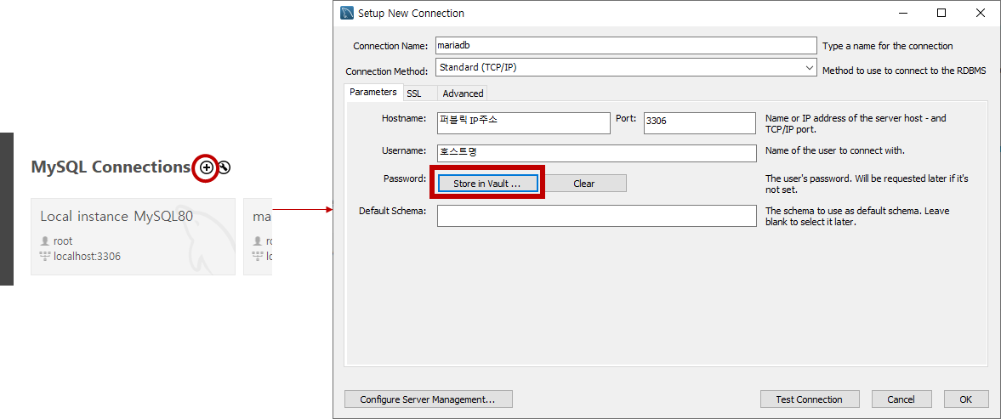Click user icon beside root on Local instance
The height and width of the screenshot is (419, 1001).
[45, 241]
